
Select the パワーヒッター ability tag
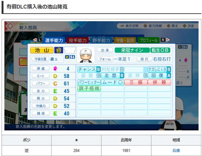click(x=89, y=82)
